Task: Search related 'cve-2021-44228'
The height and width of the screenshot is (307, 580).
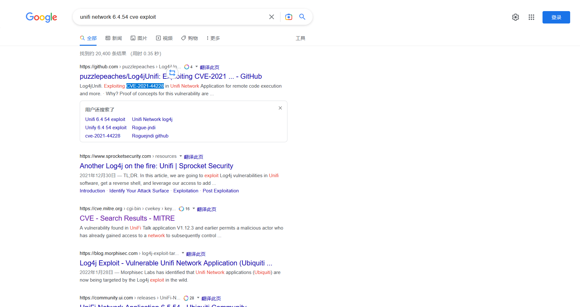Action: coord(103,136)
